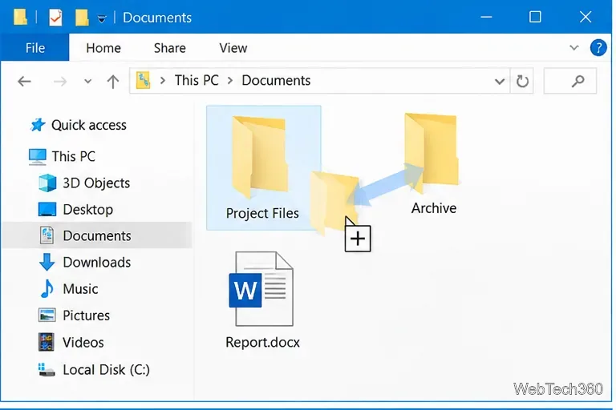The width and height of the screenshot is (616, 410).
Task: Click the Archive folder name label
Action: pyautogui.click(x=434, y=208)
